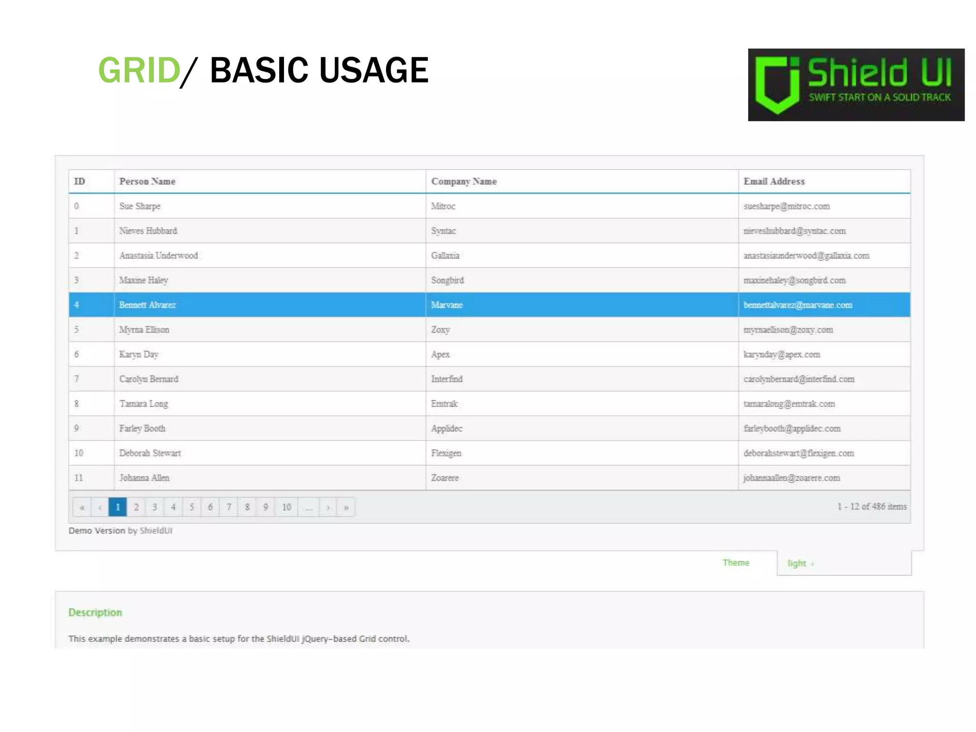Screen dimensions: 976x732
Task: Click Email Address column header
Action: [x=774, y=182]
